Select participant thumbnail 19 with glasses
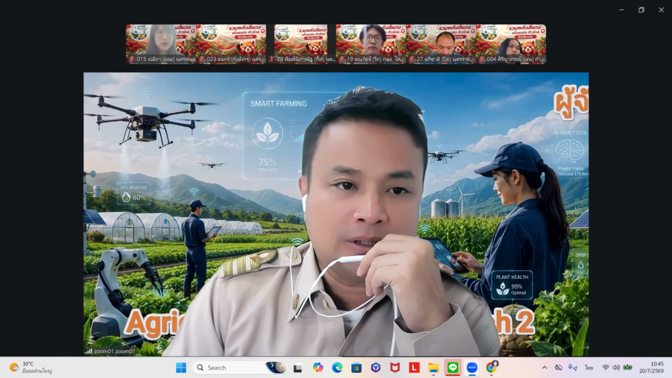This screenshot has width=672, height=378. pos(371,44)
